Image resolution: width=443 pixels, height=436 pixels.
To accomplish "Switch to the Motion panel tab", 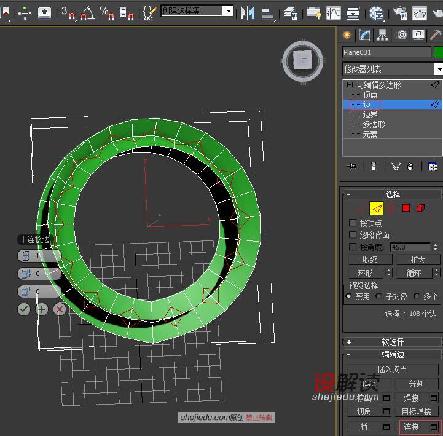I will (x=401, y=35).
